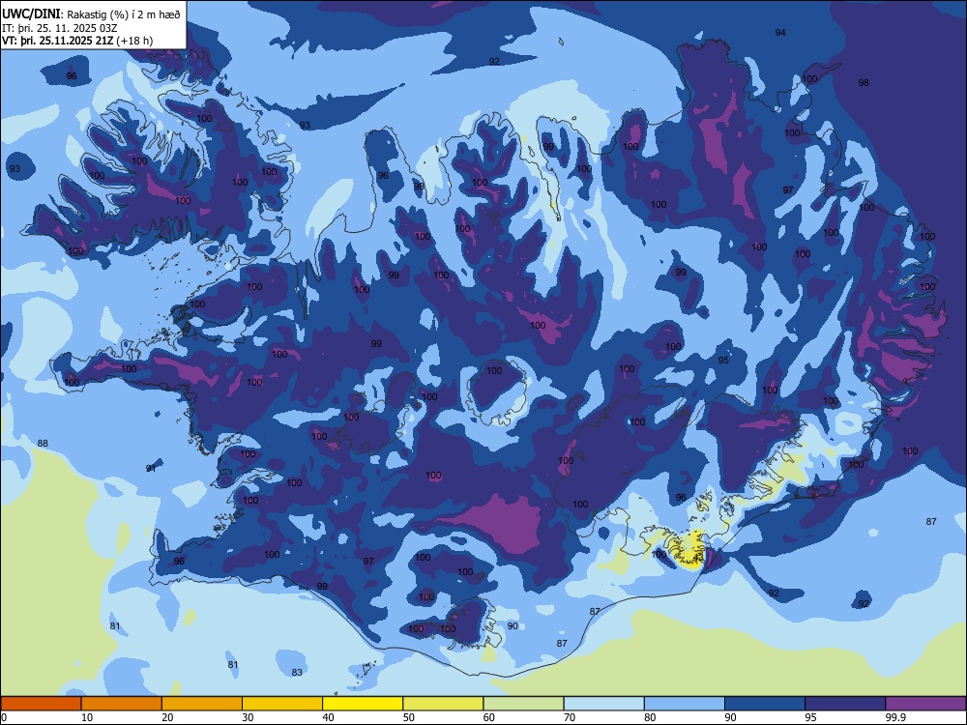
Task: Click the legend tick label '60'
Action: 489,717
